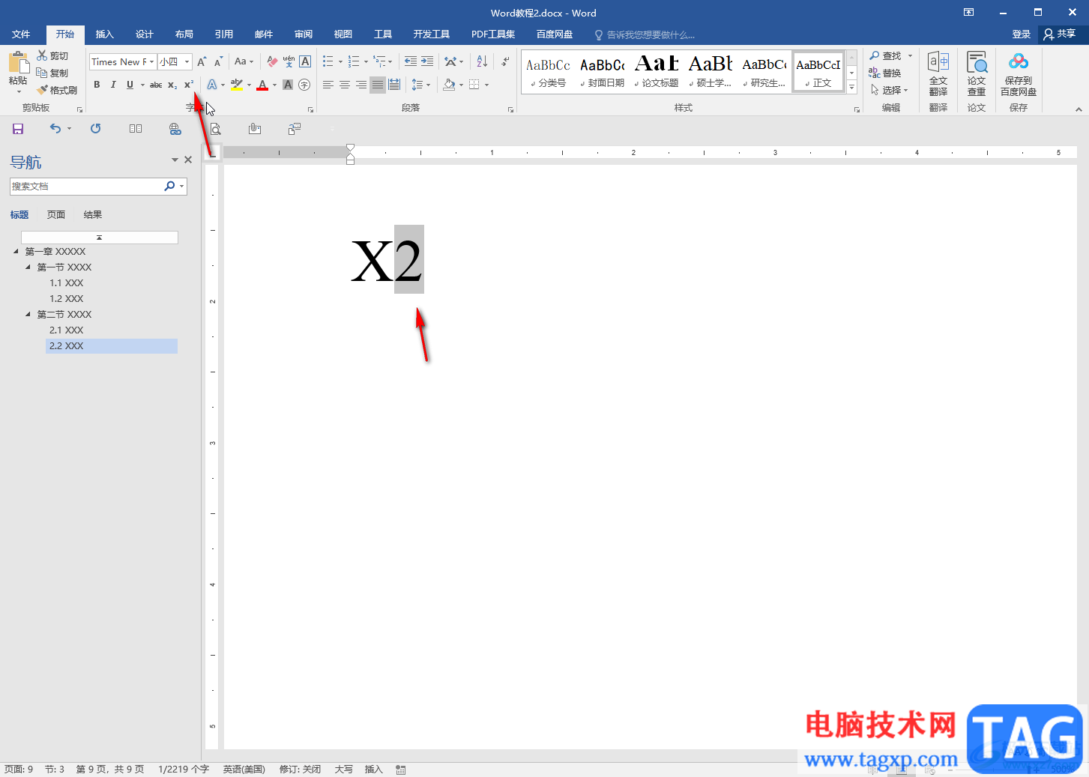The image size is (1089, 777).
Task: Click the Superscript x² button
Action: point(189,85)
